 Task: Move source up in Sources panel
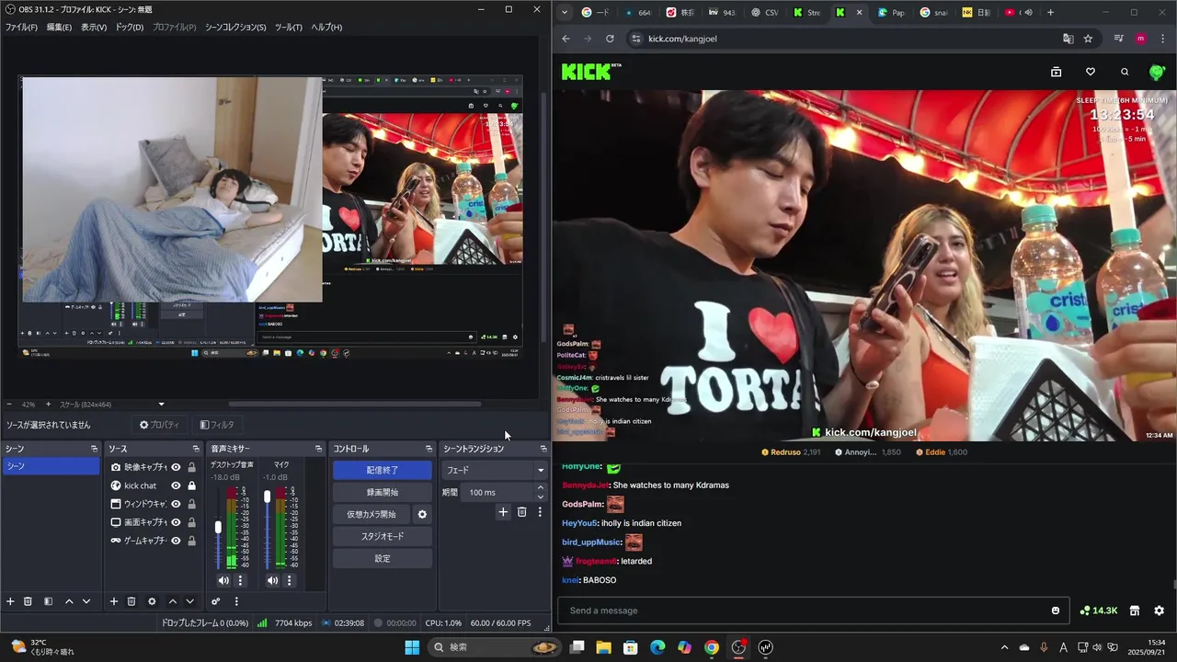point(172,601)
